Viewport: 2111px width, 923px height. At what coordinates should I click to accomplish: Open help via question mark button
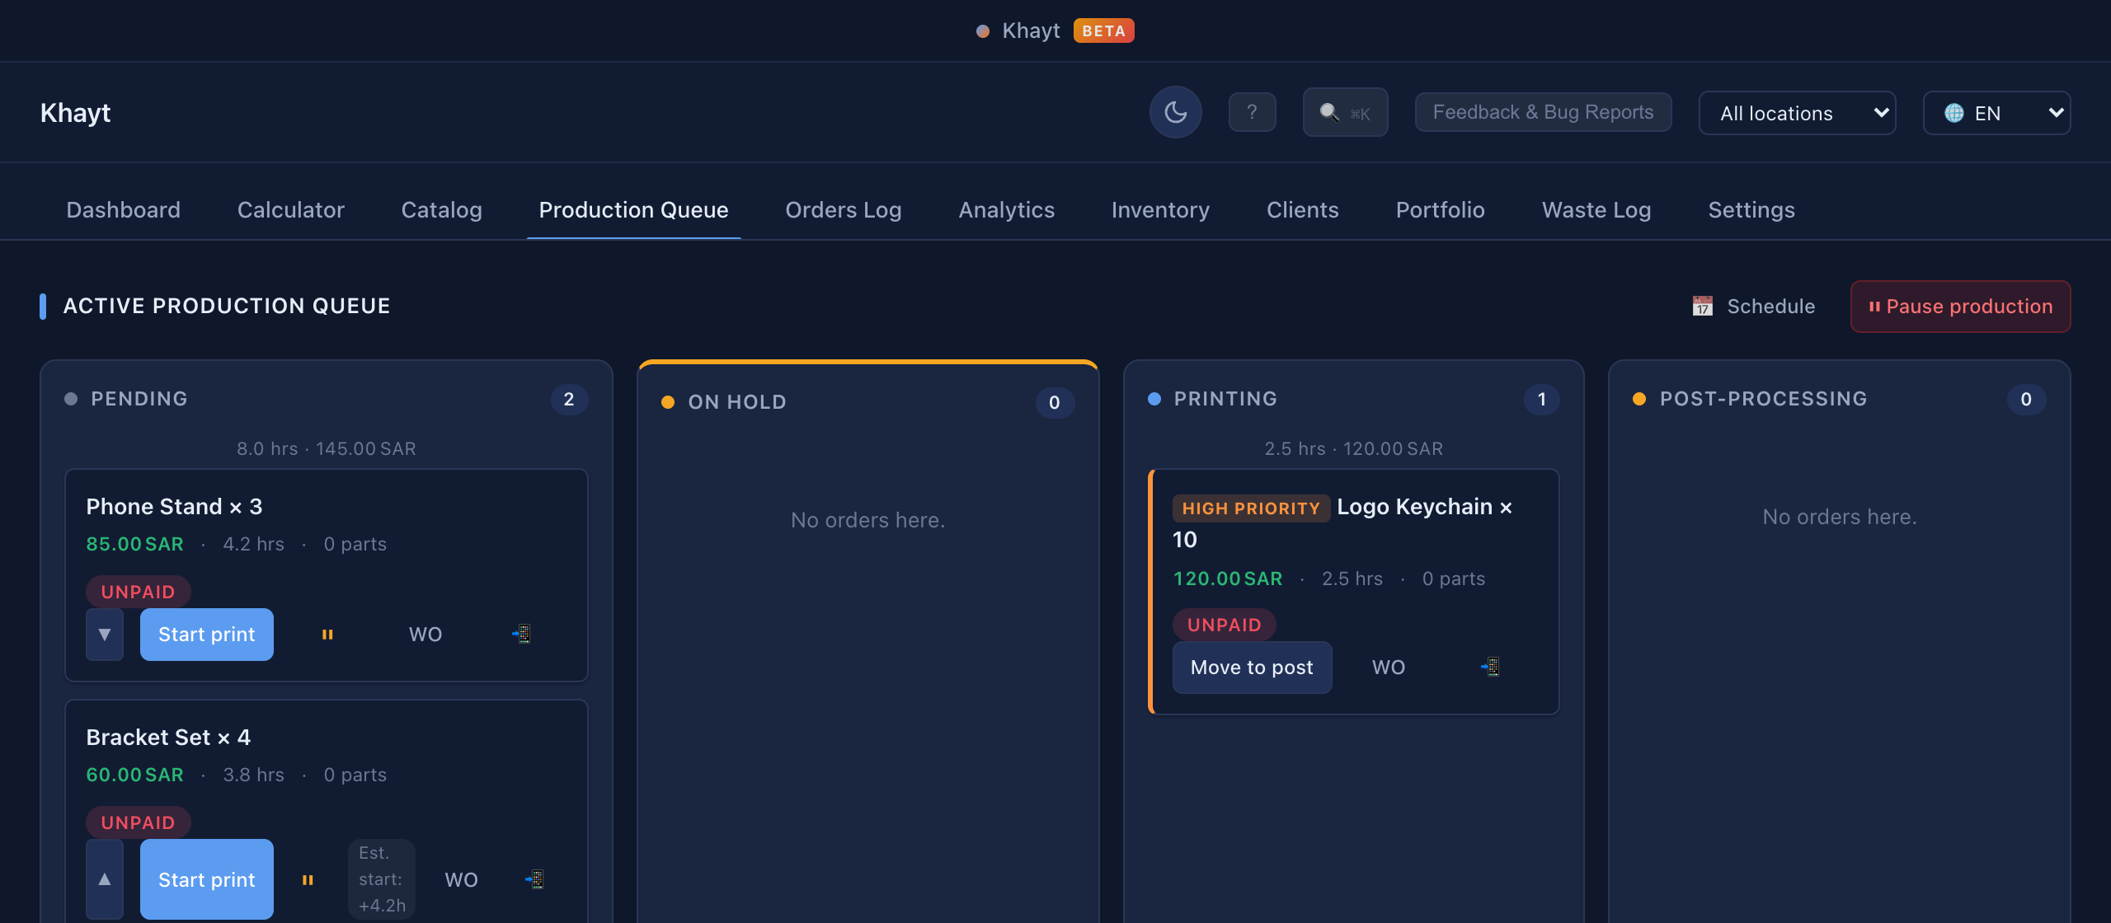(x=1252, y=112)
